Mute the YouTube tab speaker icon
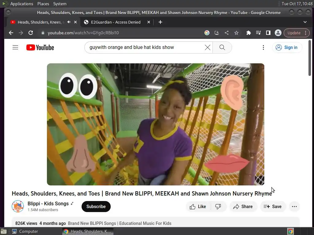Screen dimensions: 314x235 point(69,22)
